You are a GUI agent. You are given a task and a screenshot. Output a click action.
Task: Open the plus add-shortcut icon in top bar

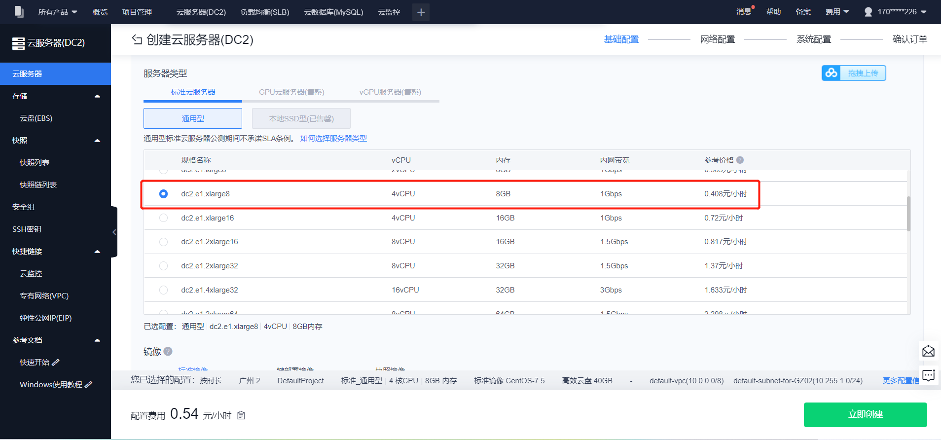click(x=421, y=12)
